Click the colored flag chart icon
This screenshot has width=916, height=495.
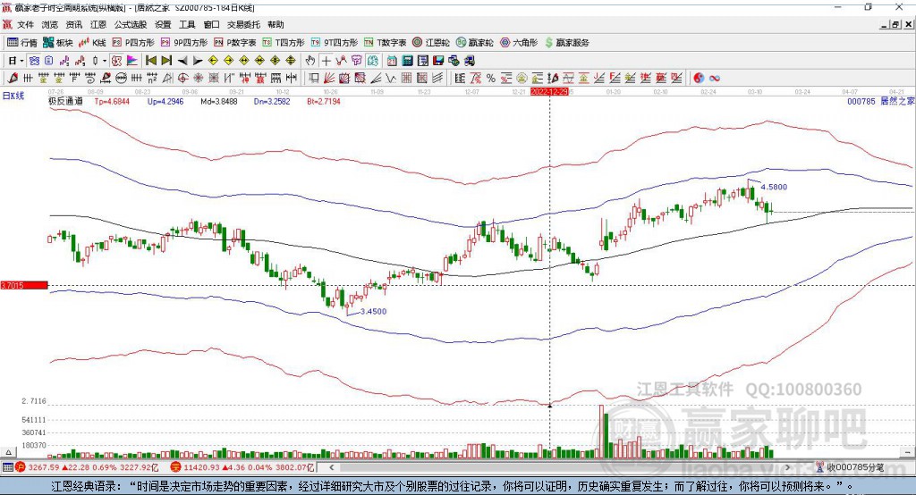(132, 61)
